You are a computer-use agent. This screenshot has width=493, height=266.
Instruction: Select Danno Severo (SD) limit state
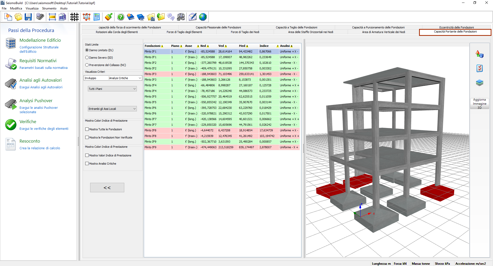[87, 58]
